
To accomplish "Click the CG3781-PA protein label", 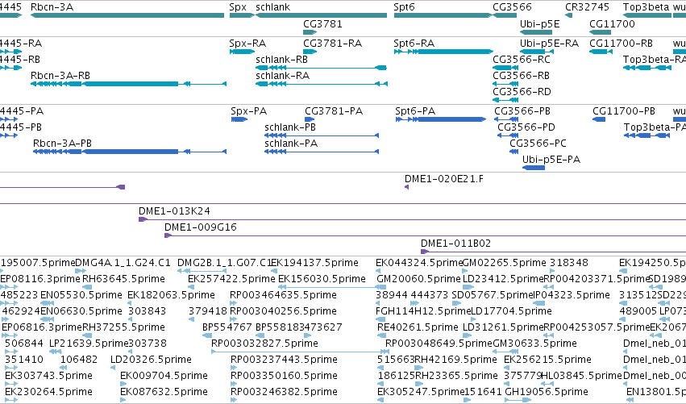I will click(x=334, y=111).
